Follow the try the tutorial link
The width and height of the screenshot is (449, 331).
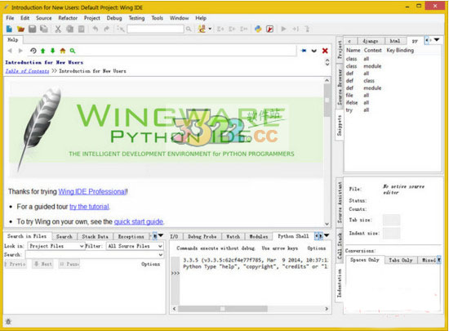click(x=89, y=207)
